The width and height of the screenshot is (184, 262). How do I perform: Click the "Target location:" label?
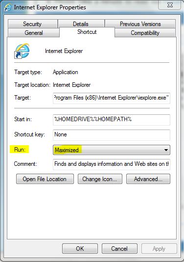coord(32,85)
